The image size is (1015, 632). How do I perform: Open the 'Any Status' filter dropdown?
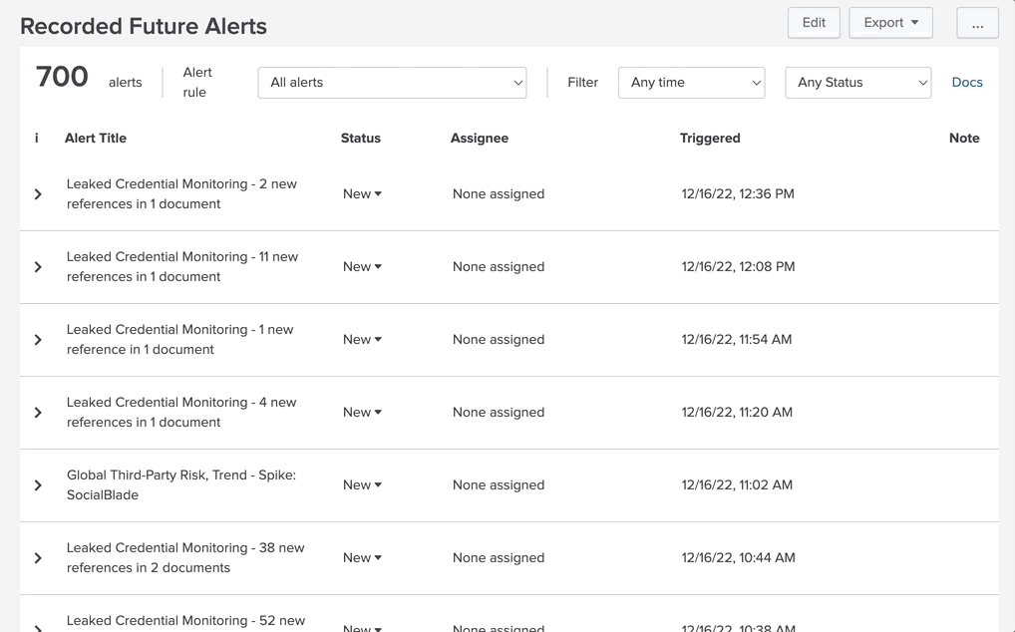point(857,83)
